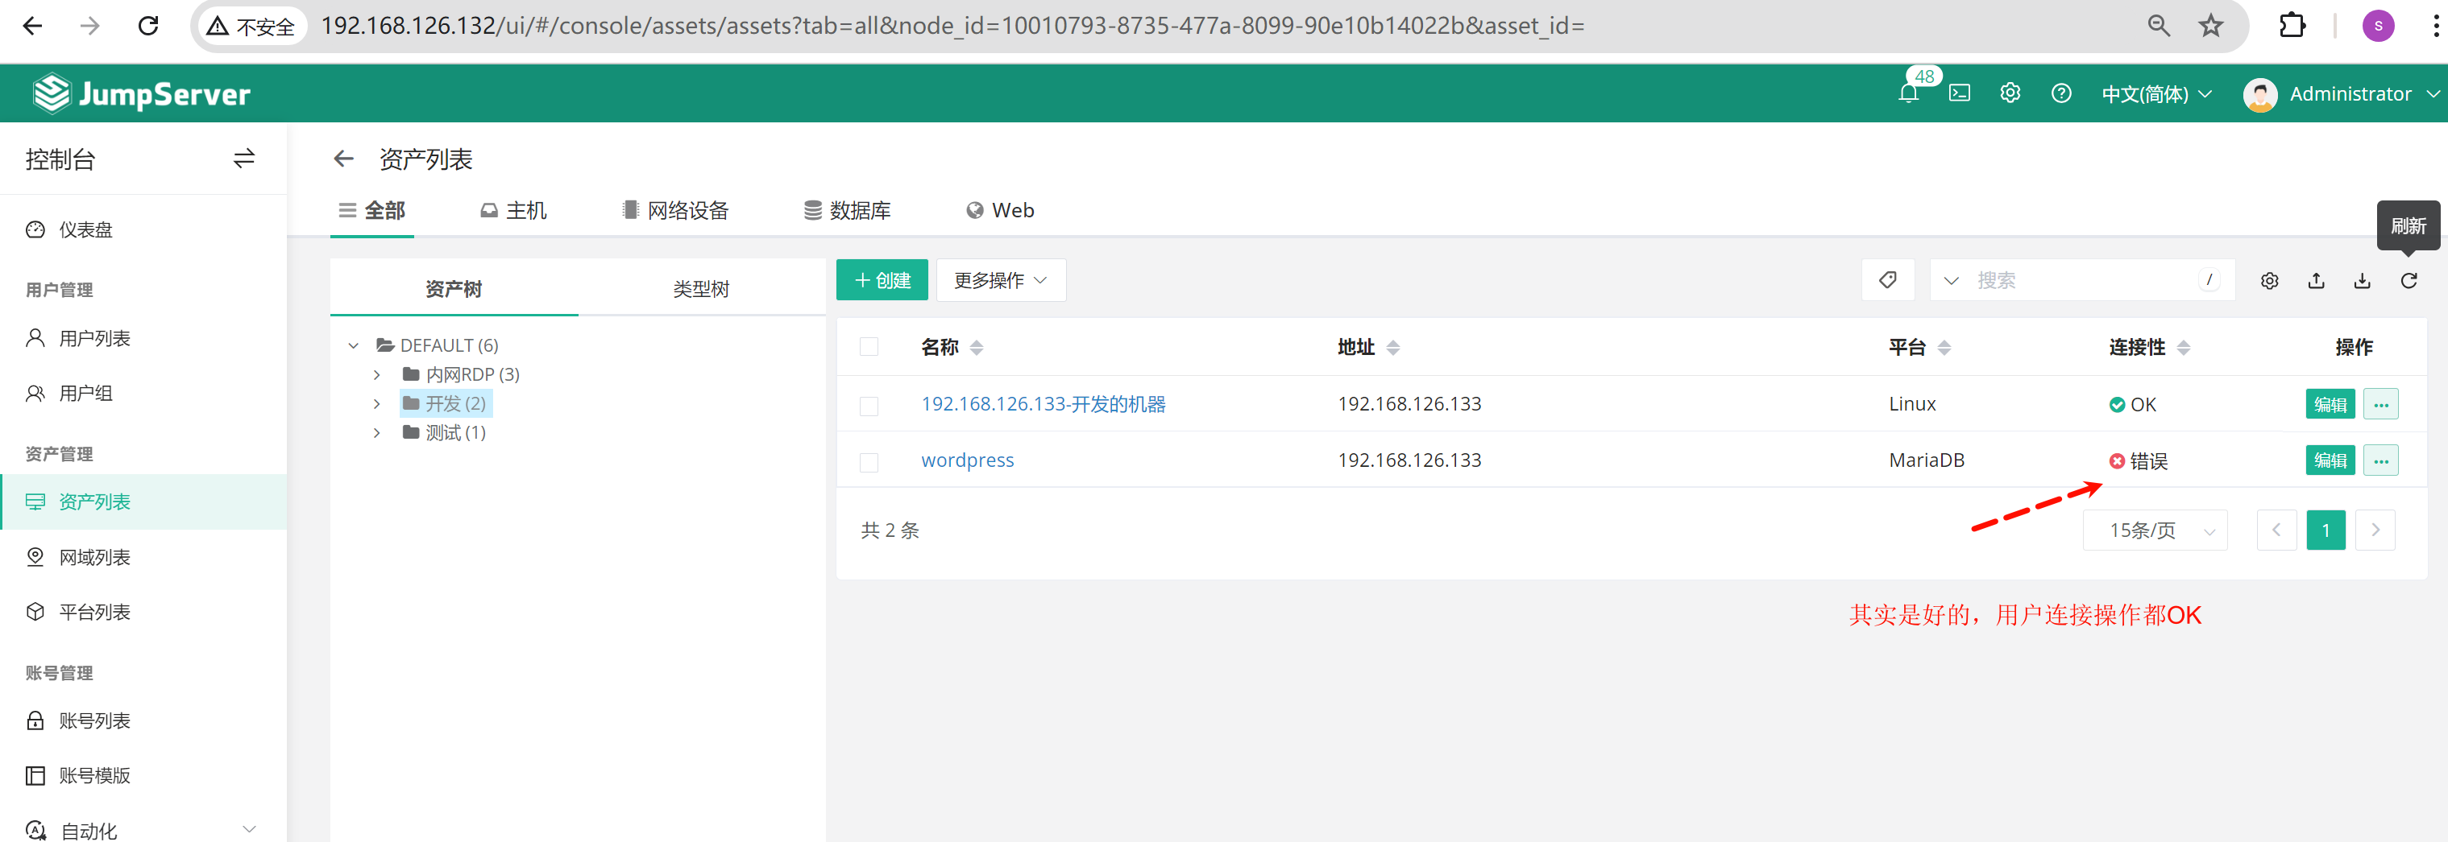Click the tag filter icon beside search
The height and width of the screenshot is (842, 2448).
pos(1887,281)
